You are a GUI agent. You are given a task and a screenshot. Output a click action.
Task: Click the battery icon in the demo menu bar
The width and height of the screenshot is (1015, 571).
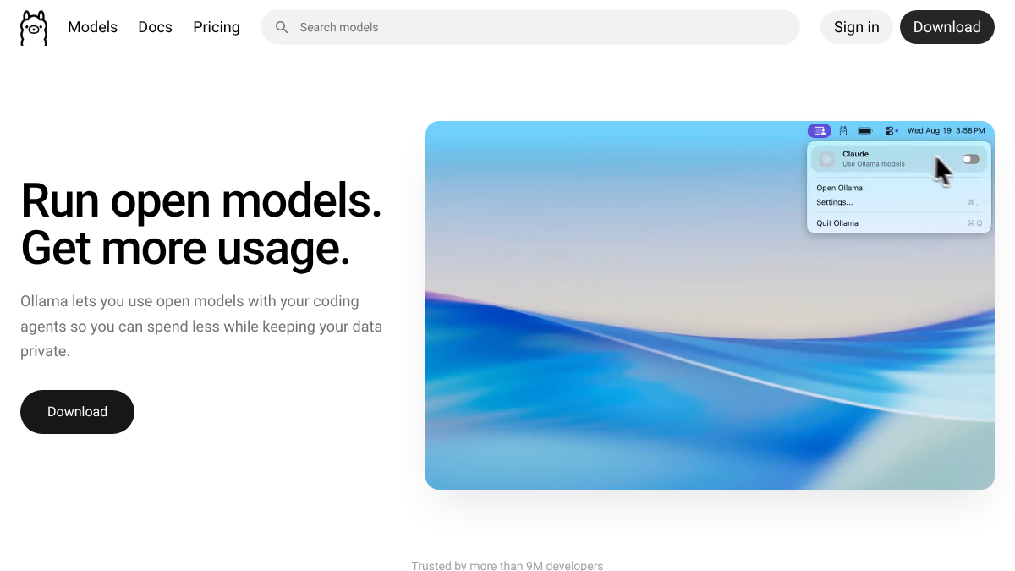pyautogui.click(x=864, y=131)
